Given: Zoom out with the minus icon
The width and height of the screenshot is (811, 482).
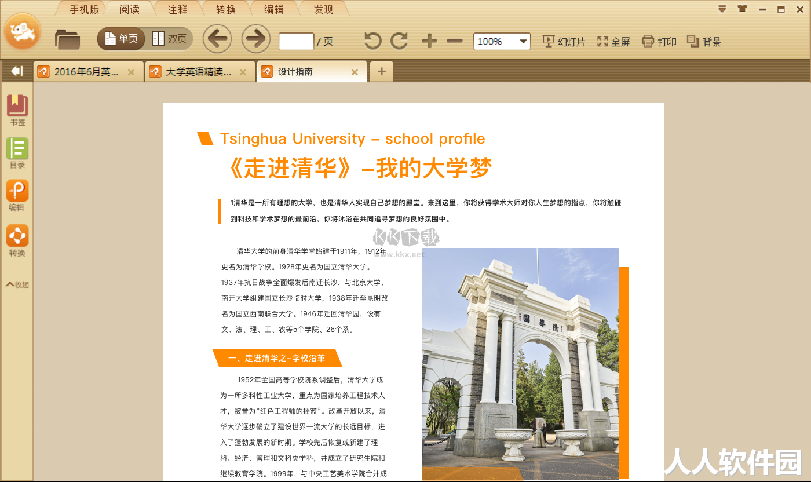Looking at the screenshot, I should (x=455, y=41).
